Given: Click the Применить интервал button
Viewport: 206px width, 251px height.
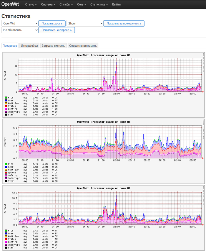Looking at the screenshot, I should pos(57,30).
